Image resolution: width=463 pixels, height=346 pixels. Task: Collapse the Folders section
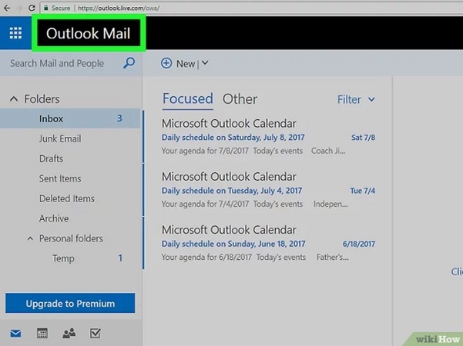pyautogui.click(x=14, y=99)
